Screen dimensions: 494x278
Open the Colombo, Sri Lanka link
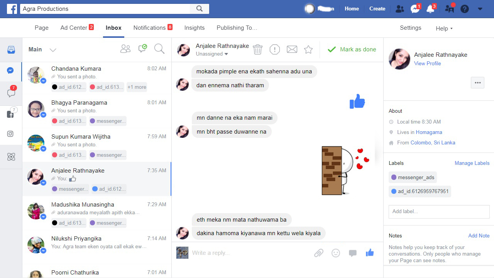[x=433, y=142]
